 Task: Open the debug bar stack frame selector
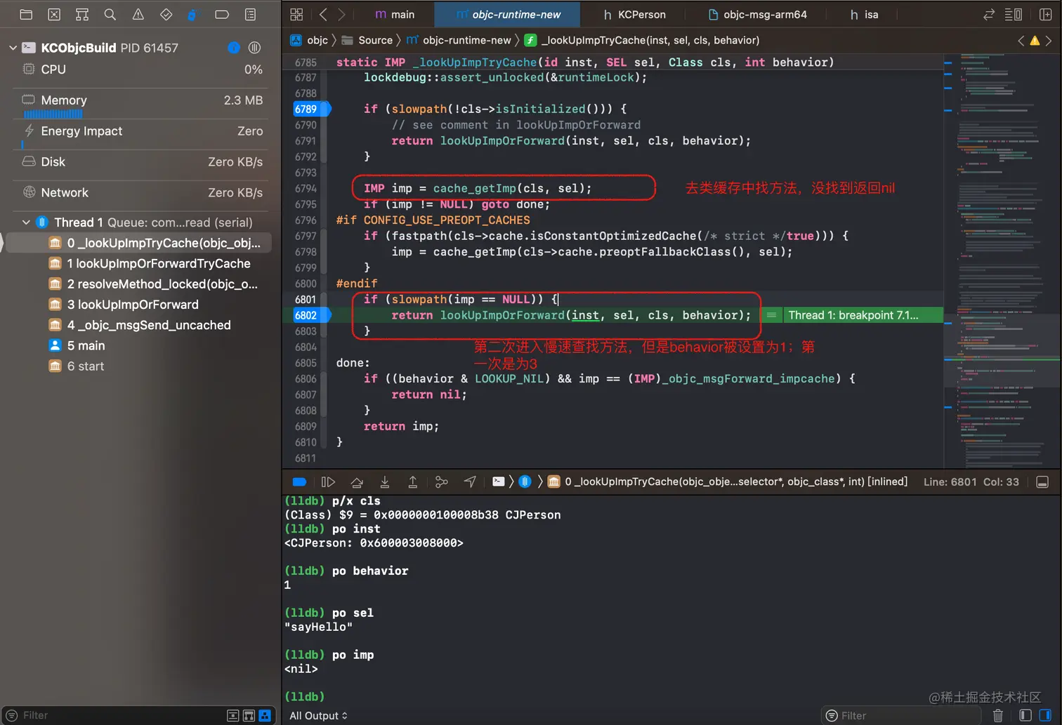[x=728, y=481]
